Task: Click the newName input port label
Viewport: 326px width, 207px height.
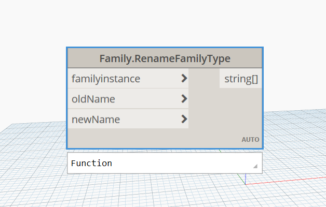Action: (x=96, y=119)
